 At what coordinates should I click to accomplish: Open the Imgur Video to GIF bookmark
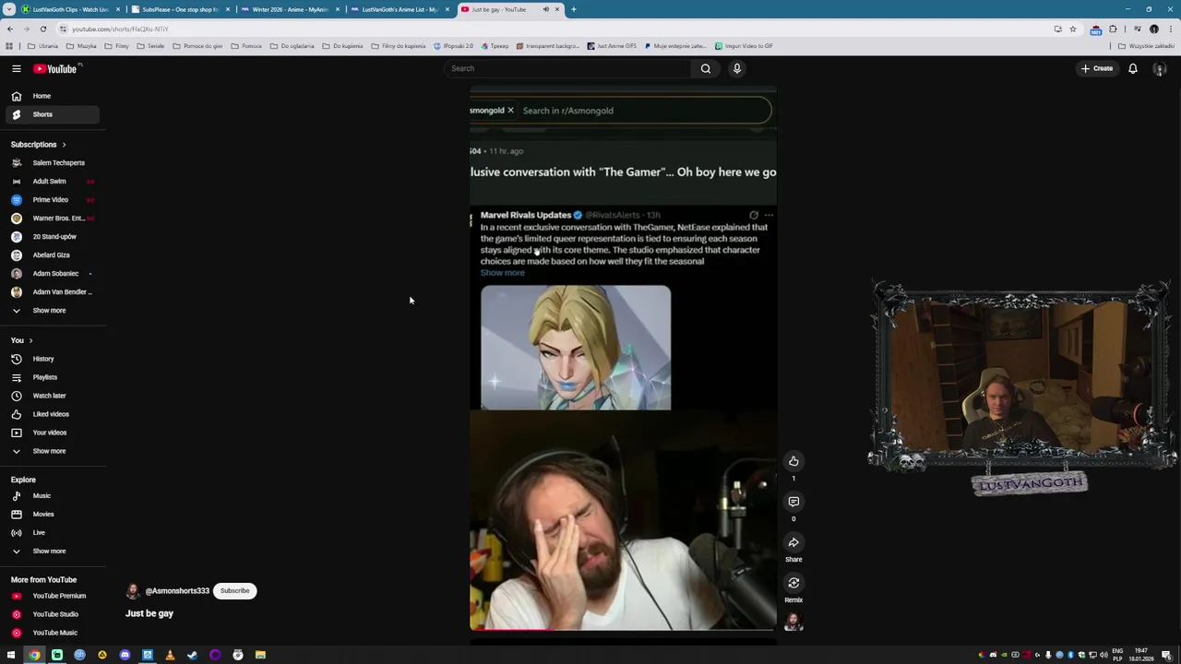point(743,45)
